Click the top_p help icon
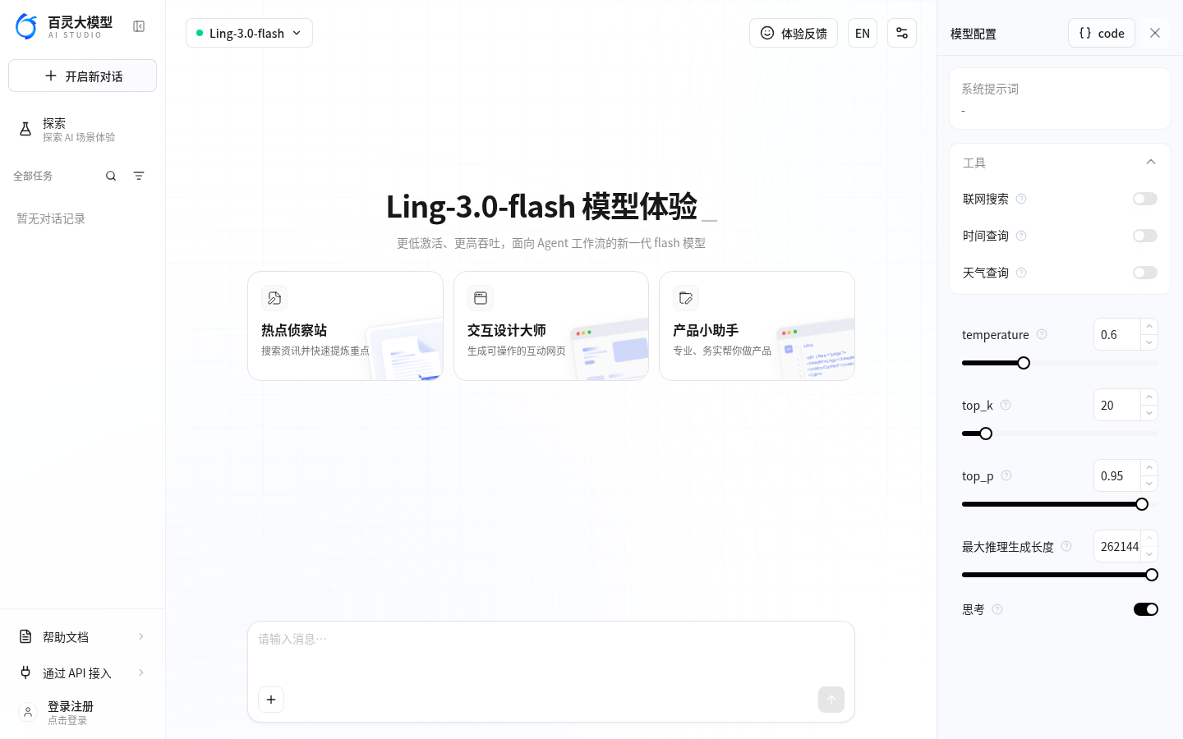The width and height of the screenshot is (1183, 739). (1006, 475)
